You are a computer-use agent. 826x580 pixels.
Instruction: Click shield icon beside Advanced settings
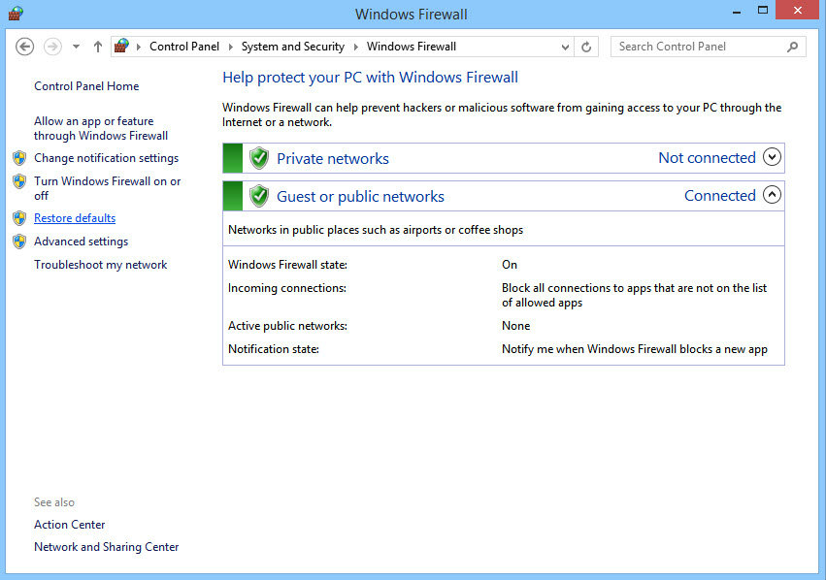tap(19, 242)
